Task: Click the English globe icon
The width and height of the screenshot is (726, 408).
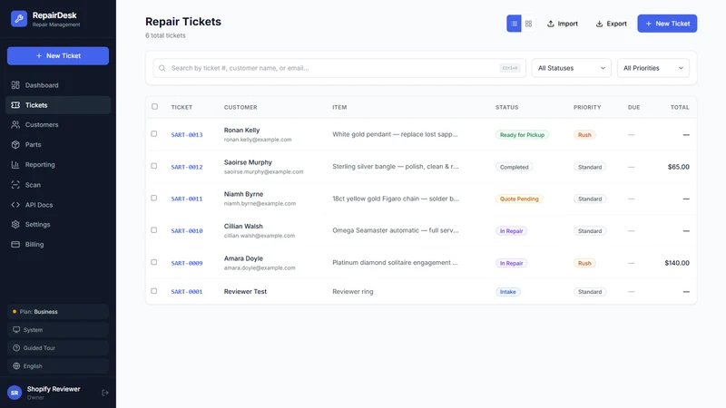Action: pos(16,366)
